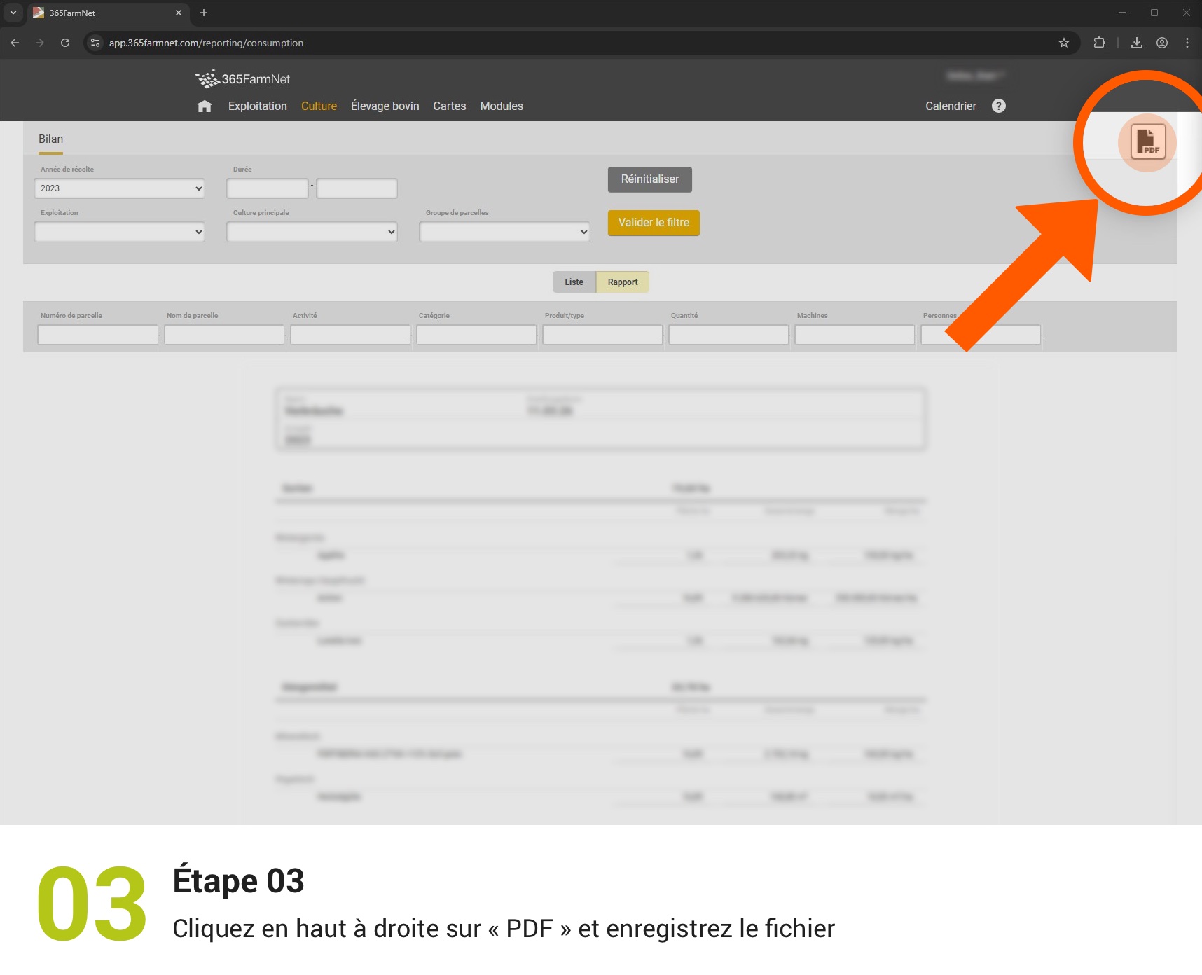Open browser downloads icon

pos(1136,43)
